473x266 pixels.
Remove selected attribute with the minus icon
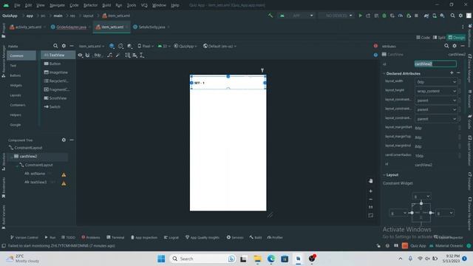pyautogui.click(x=458, y=72)
